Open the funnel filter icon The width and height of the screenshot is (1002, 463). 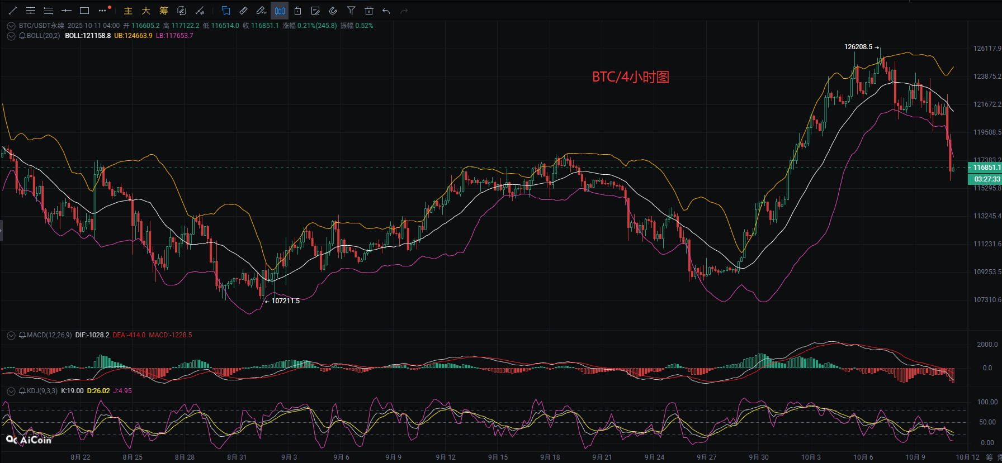point(351,11)
